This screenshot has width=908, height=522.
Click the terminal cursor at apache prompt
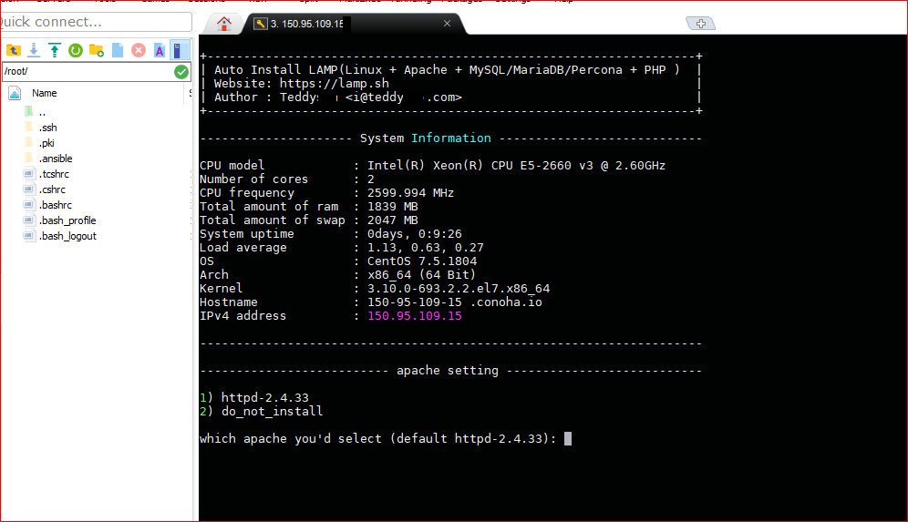point(568,439)
